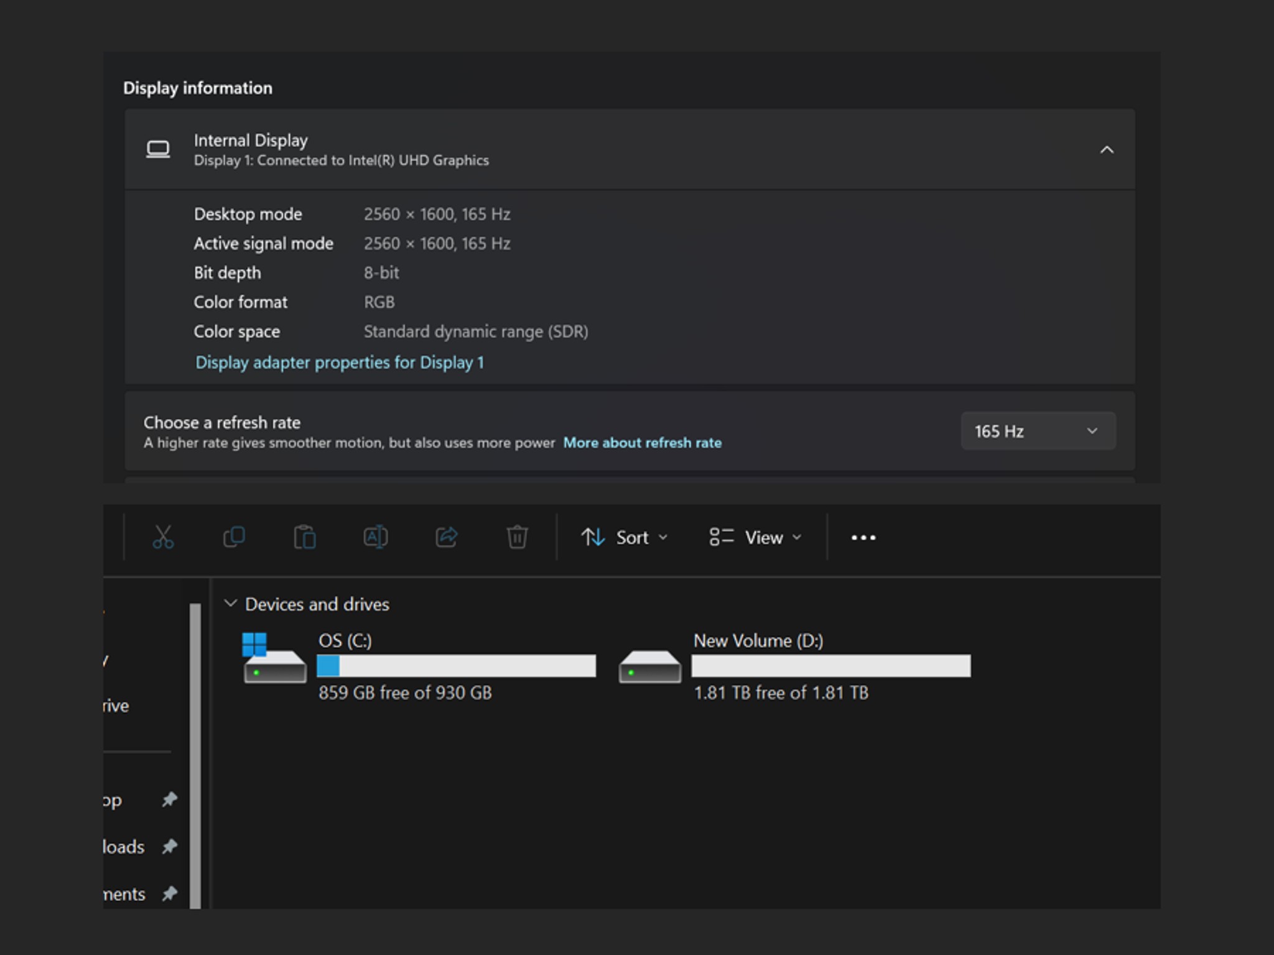This screenshot has height=955, width=1274.
Task: Click the Delete trash can icon
Action: 517,537
